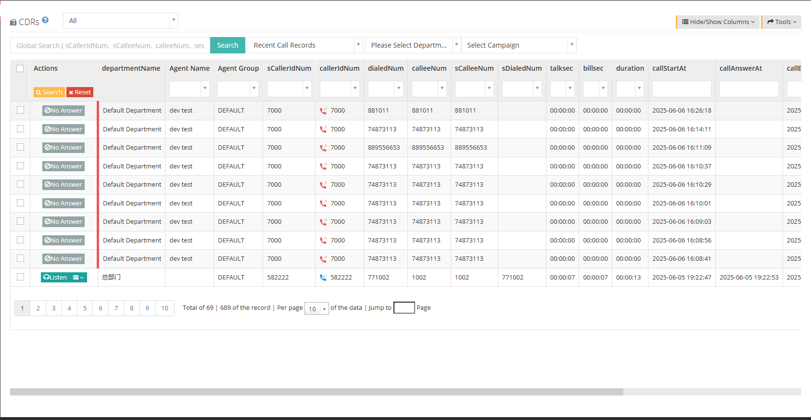The width and height of the screenshot is (811, 420).
Task: Go to page 5 of records
Action: point(85,308)
